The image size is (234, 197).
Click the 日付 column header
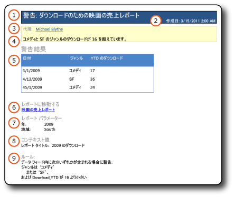tap(27, 58)
